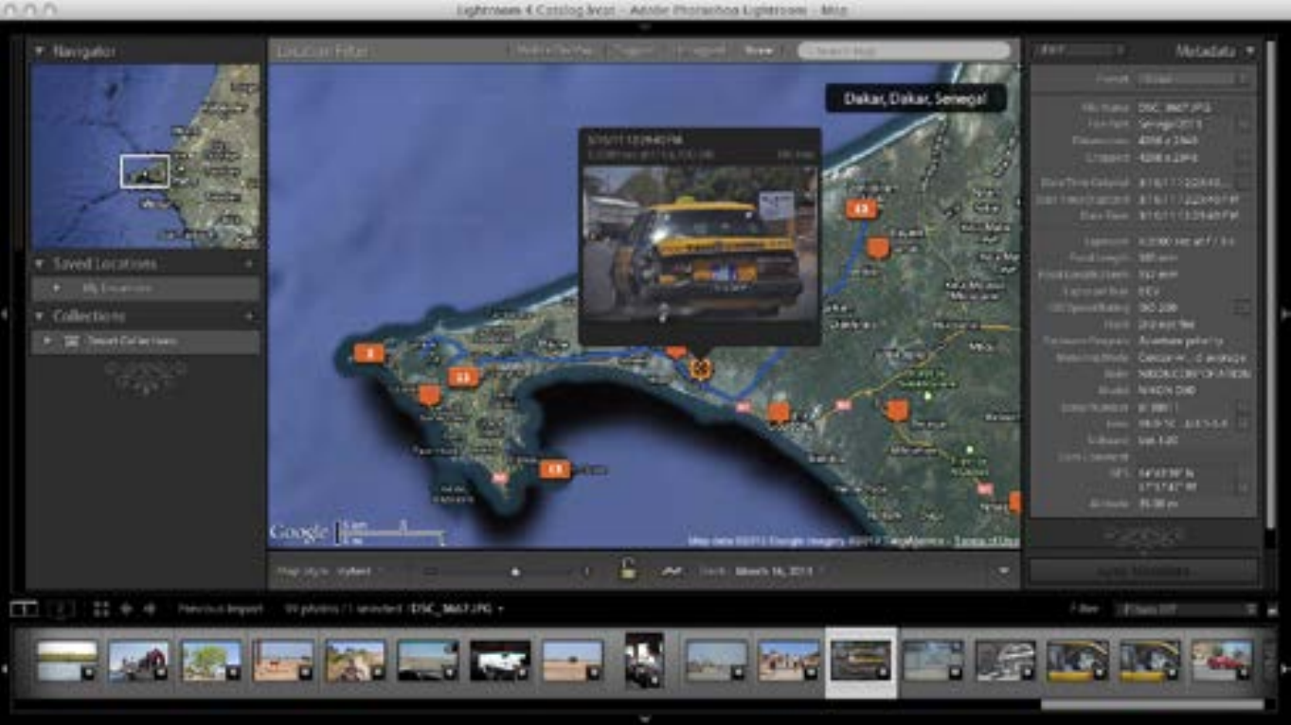This screenshot has width=1291, height=725.
Task: Hide the filmstrip with bottom arrow
Action: [645, 719]
